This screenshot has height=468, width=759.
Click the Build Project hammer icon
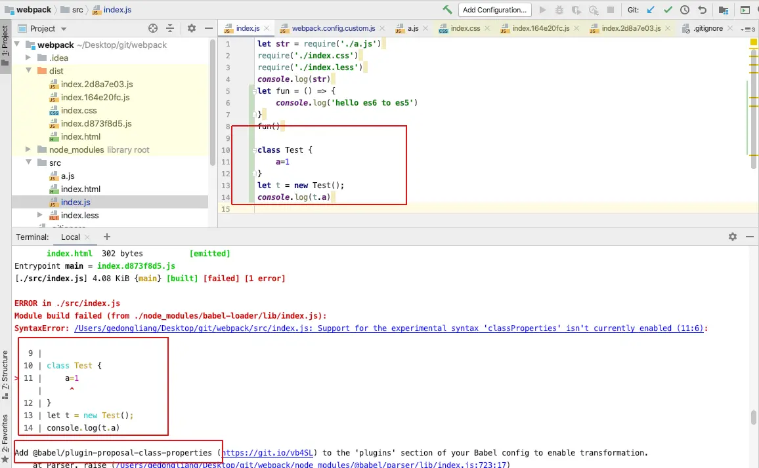447,10
